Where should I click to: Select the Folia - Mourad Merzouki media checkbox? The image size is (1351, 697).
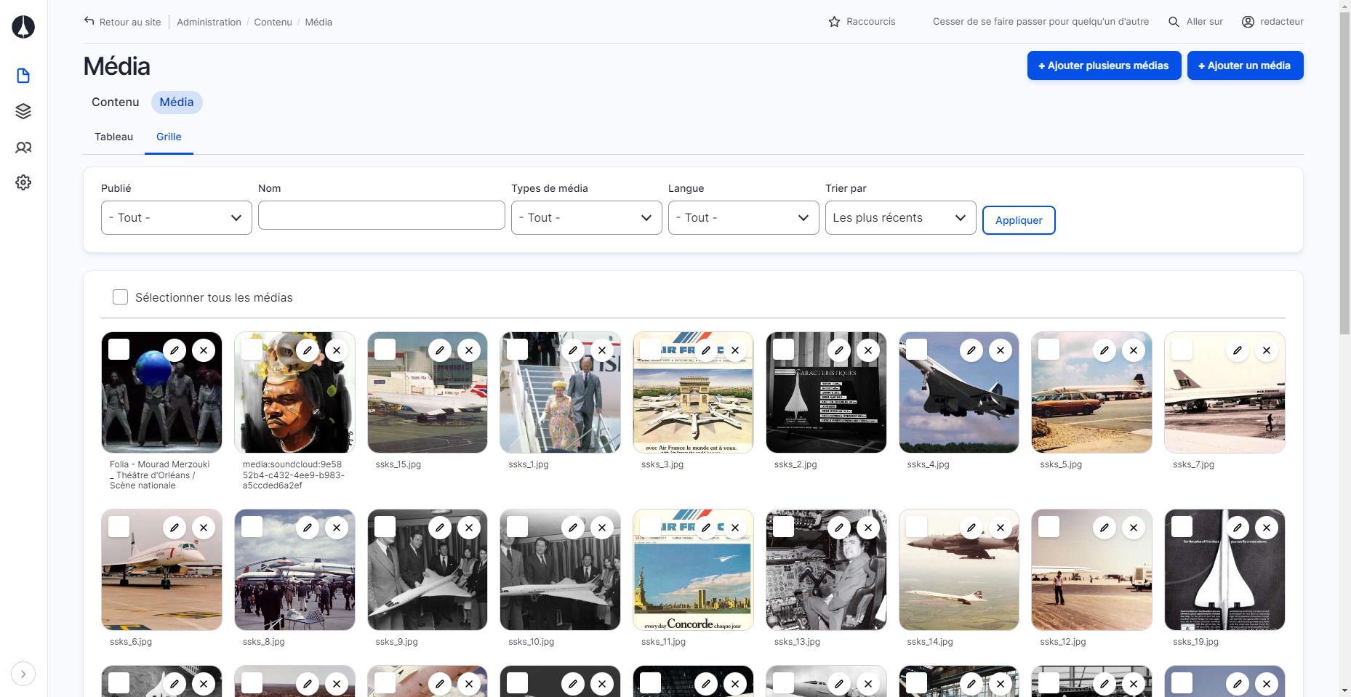coord(119,350)
